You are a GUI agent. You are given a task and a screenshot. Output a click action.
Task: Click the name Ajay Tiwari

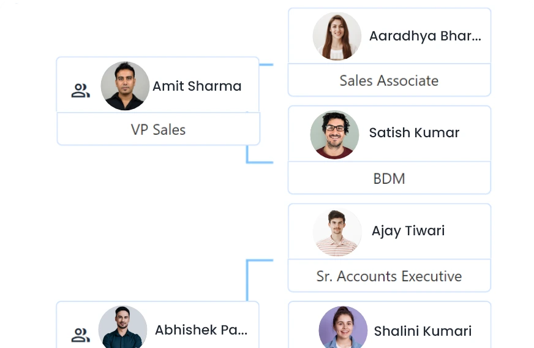pos(408,231)
